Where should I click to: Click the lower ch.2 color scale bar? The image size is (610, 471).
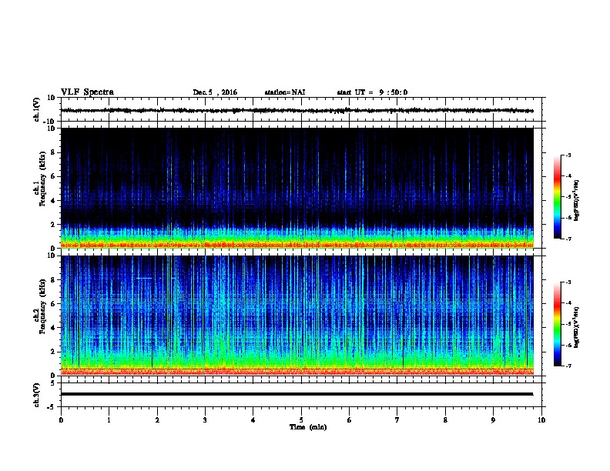[558, 324]
